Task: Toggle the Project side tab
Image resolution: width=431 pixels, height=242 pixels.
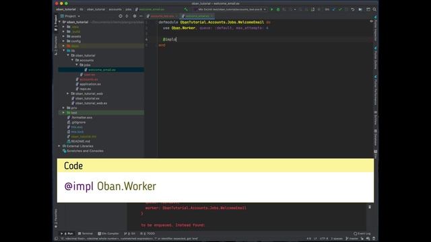Action: point(56,22)
